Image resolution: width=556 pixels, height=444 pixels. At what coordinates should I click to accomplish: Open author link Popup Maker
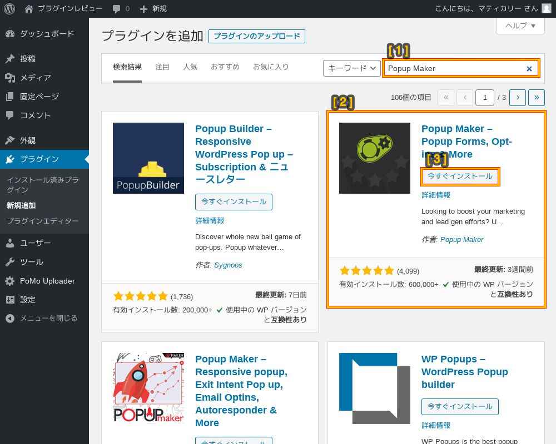(x=461, y=240)
